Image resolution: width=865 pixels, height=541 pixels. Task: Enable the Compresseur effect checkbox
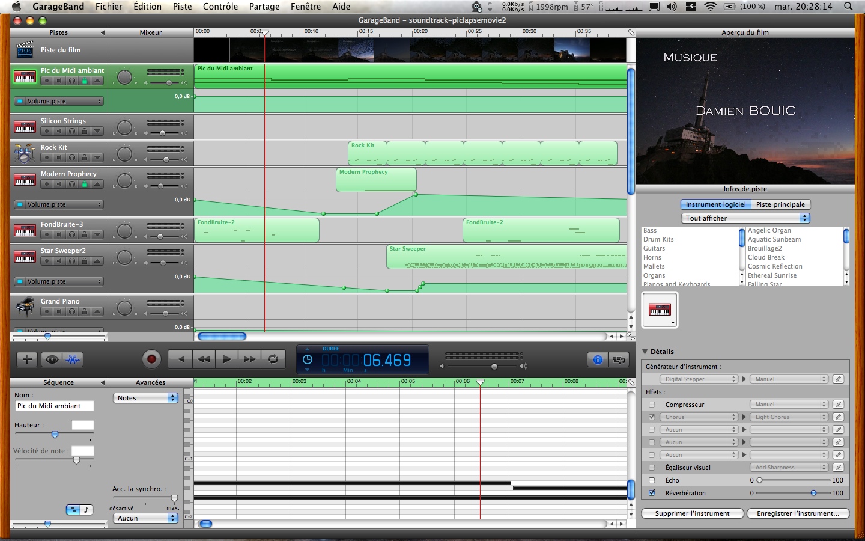(x=652, y=405)
